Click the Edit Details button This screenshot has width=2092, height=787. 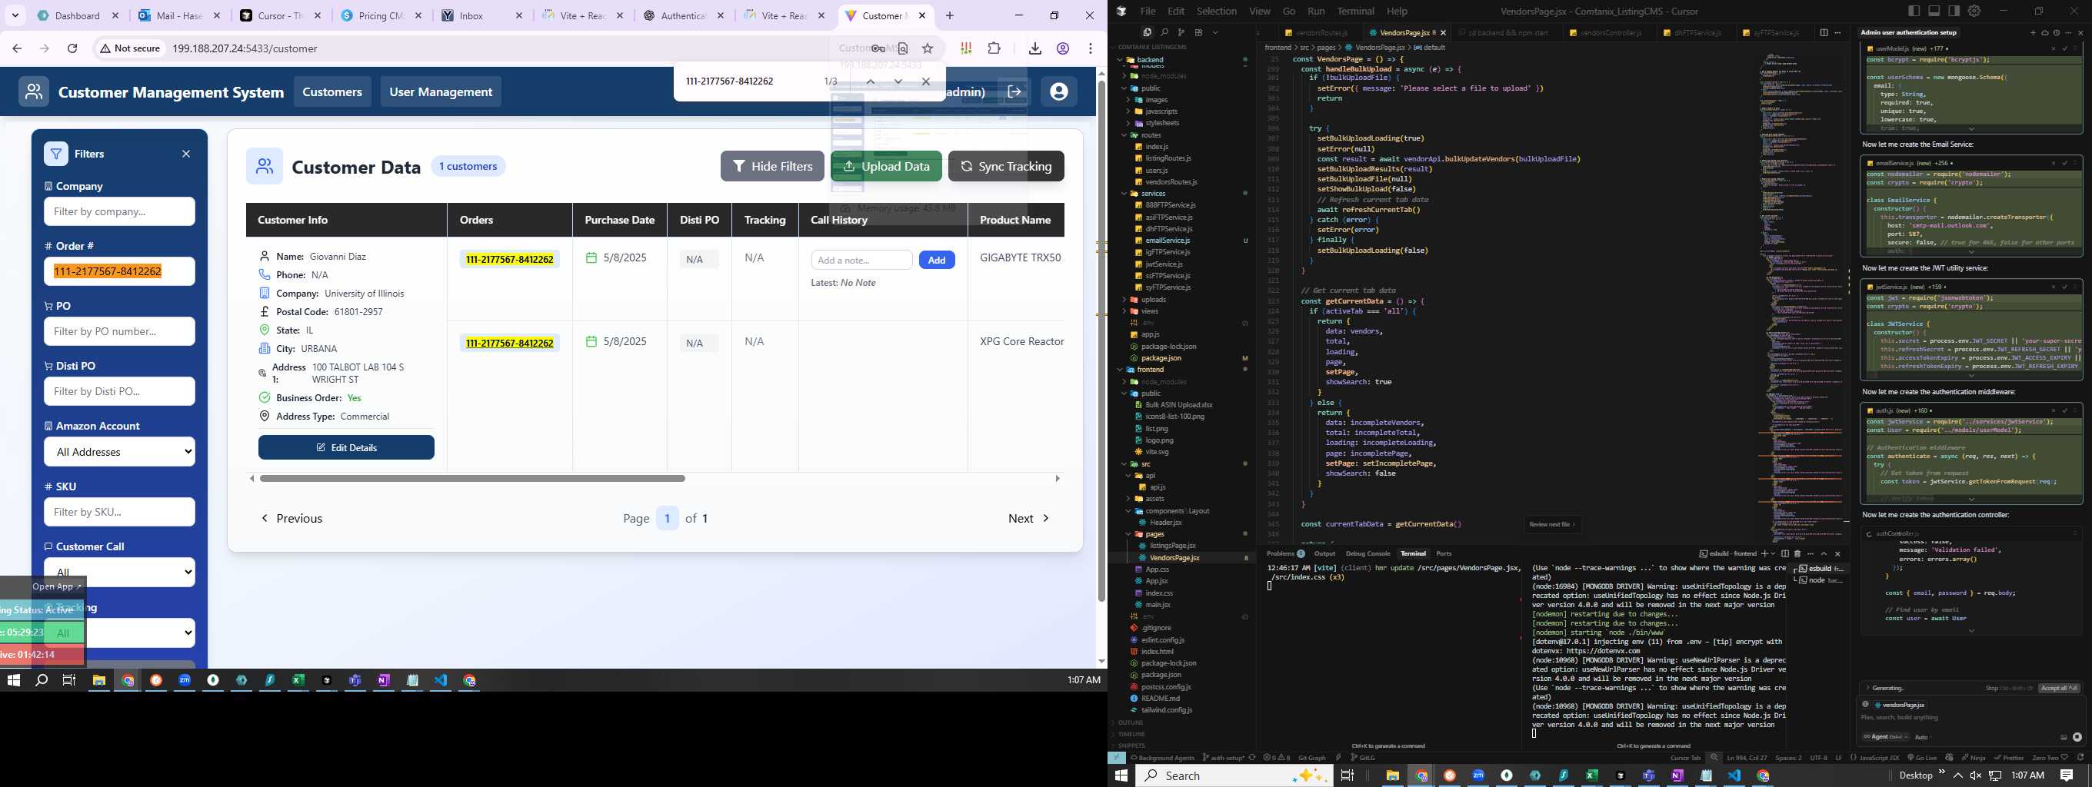coord(346,448)
